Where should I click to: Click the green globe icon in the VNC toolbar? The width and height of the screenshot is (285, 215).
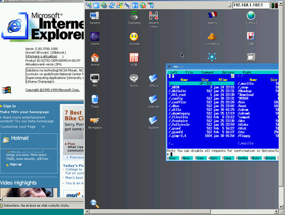pyautogui.click(x=104, y=5)
